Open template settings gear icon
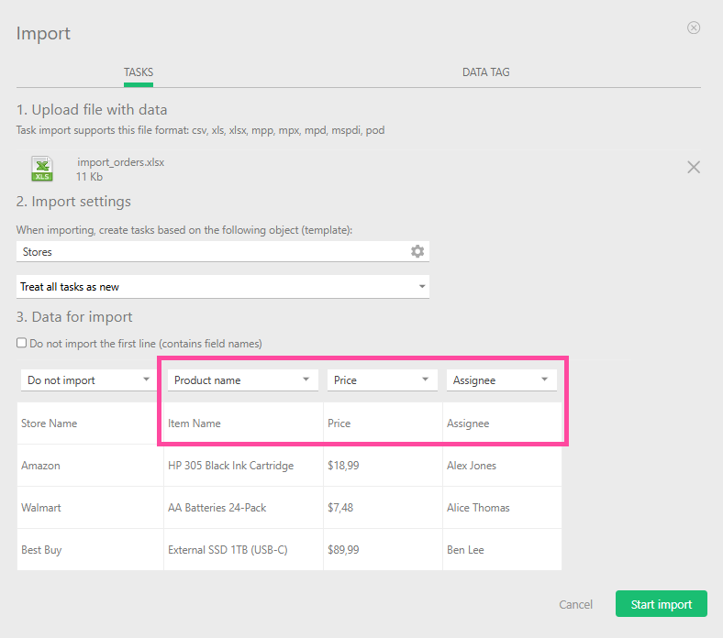 coord(417,251)
